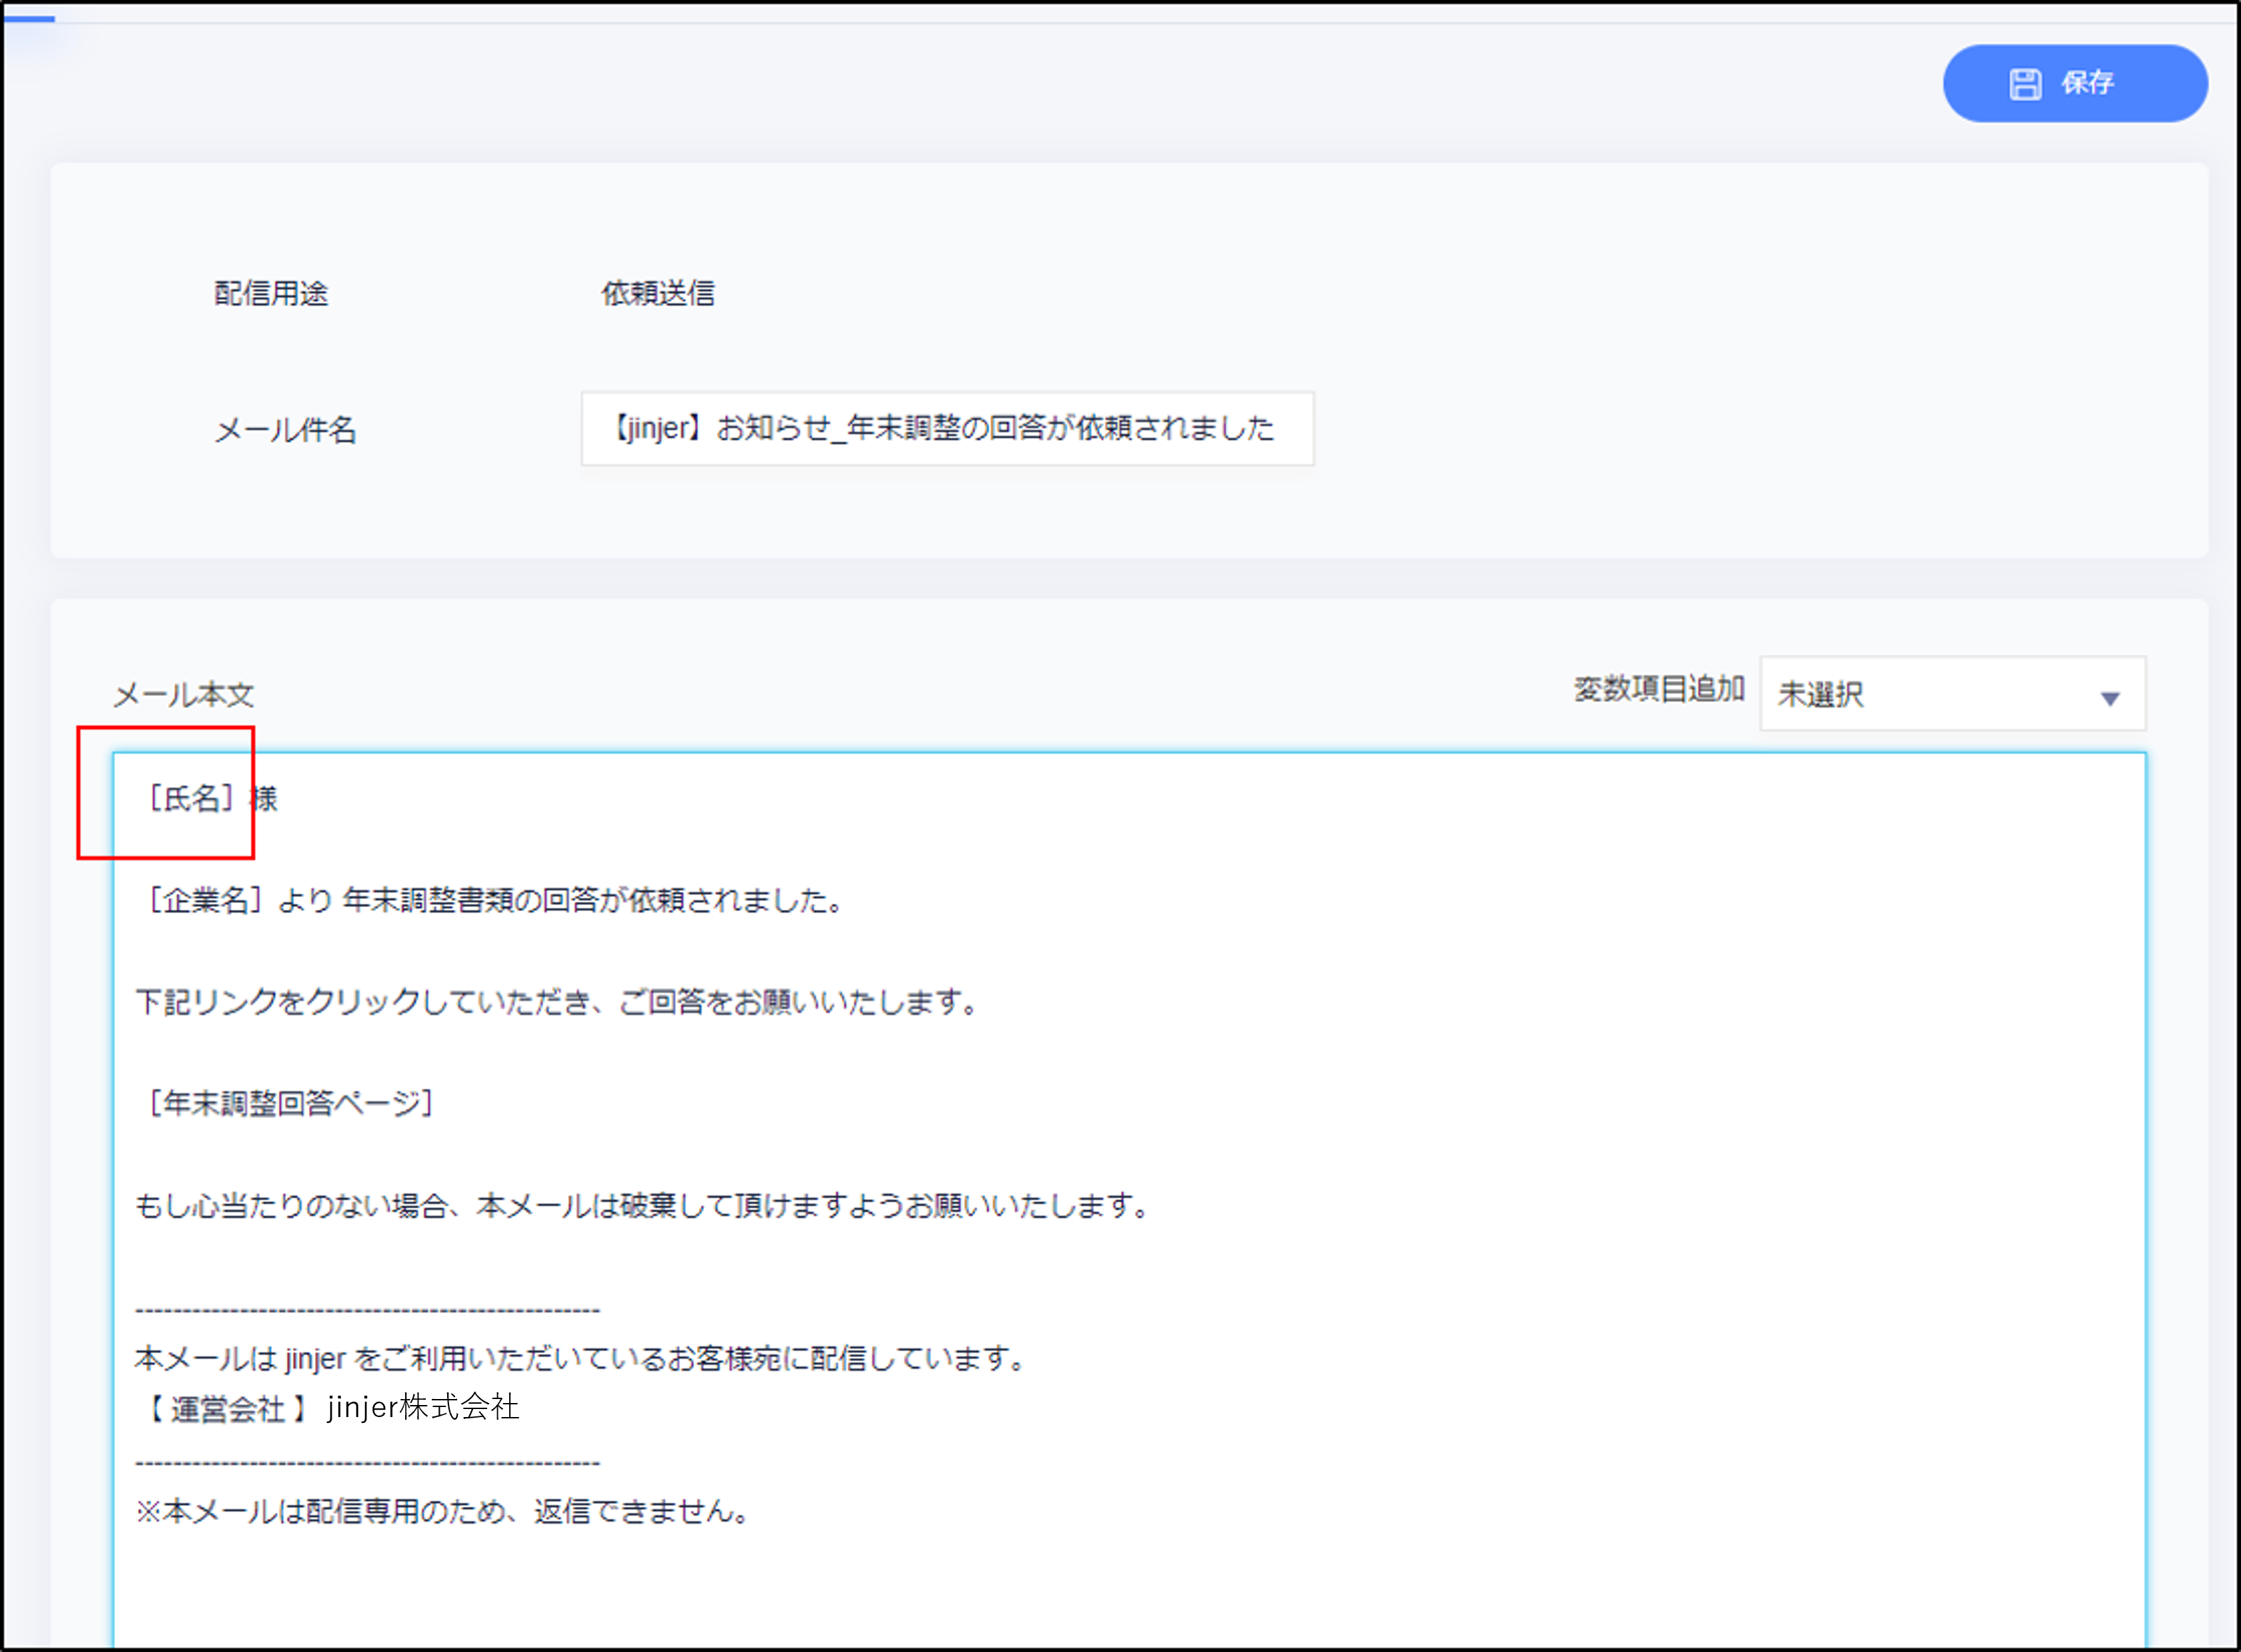Click the [年末調整回答ページ] link placeholder

(x=290, y=1103)
